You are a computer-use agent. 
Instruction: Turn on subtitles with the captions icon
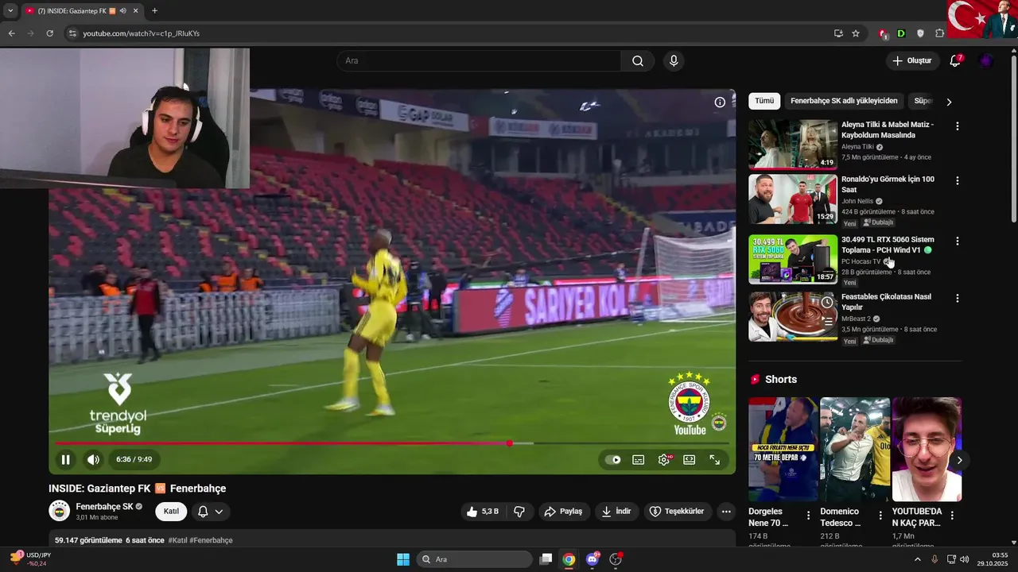point(638,459)
